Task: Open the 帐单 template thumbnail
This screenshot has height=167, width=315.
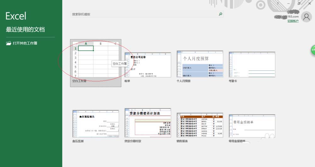Action: 148,65
